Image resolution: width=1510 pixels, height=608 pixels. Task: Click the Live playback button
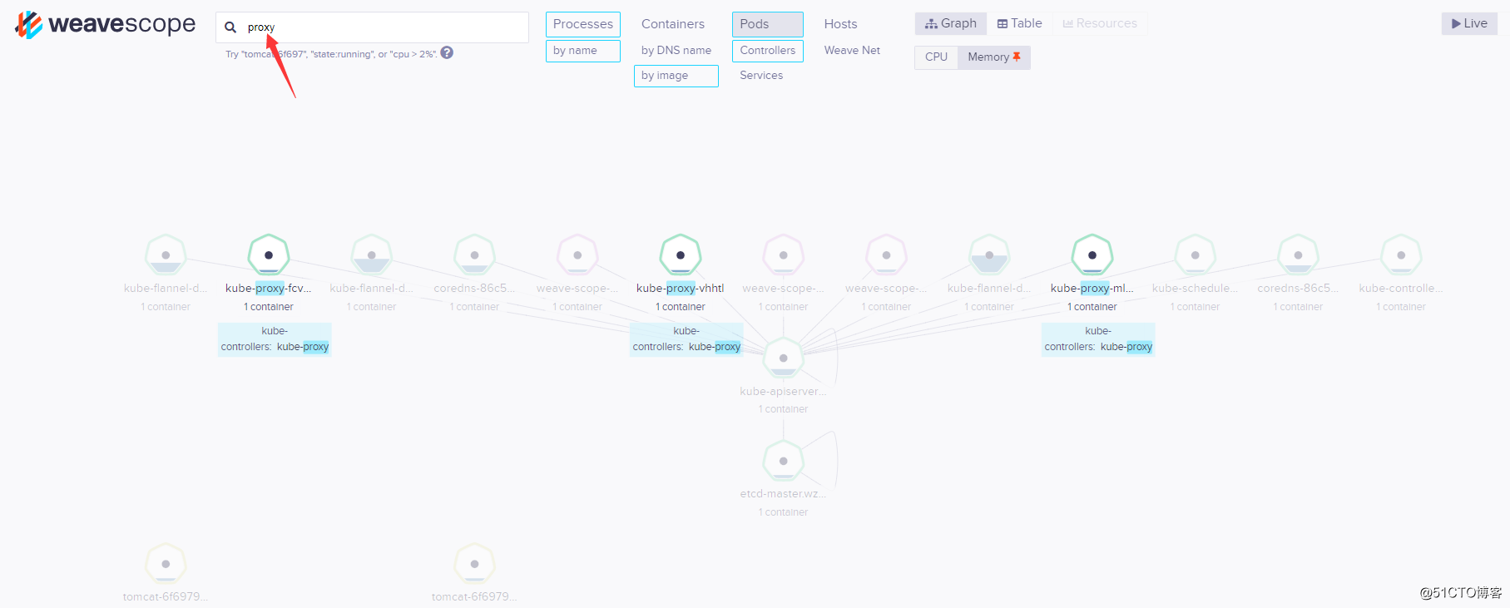pos(1469,23)
